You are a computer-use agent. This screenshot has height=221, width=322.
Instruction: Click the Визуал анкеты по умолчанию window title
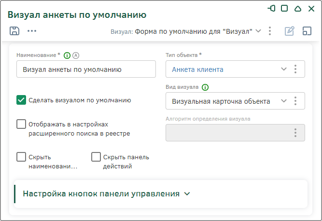77,15
